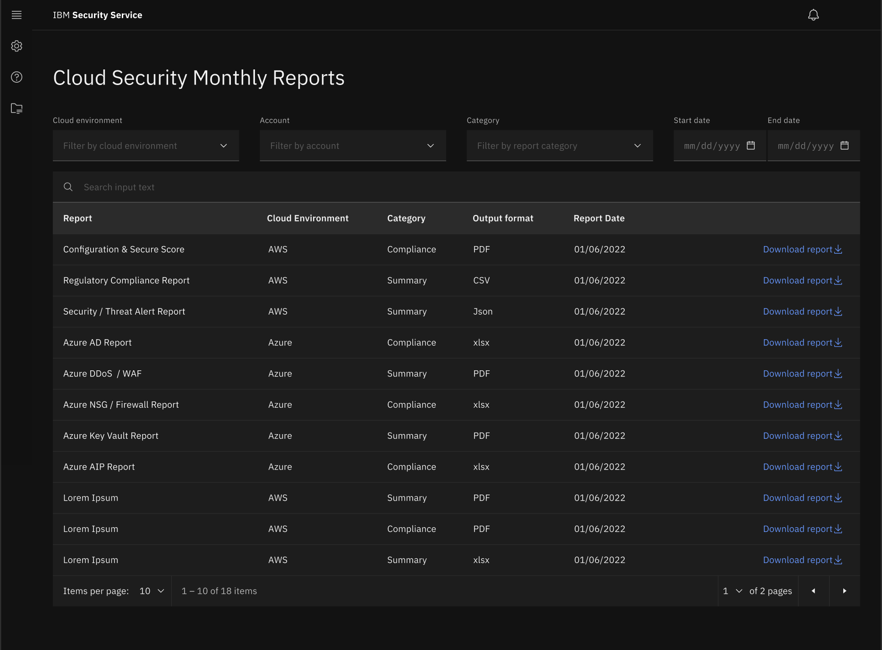Change items per page dropdown
Screen dimensions: 882x650
(152, 591)
